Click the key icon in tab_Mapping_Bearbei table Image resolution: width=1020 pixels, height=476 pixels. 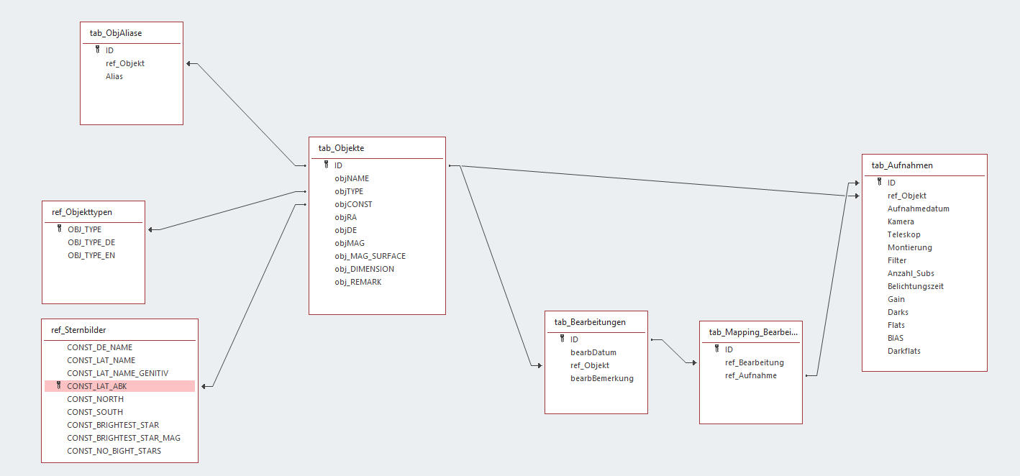pos(717,349)
